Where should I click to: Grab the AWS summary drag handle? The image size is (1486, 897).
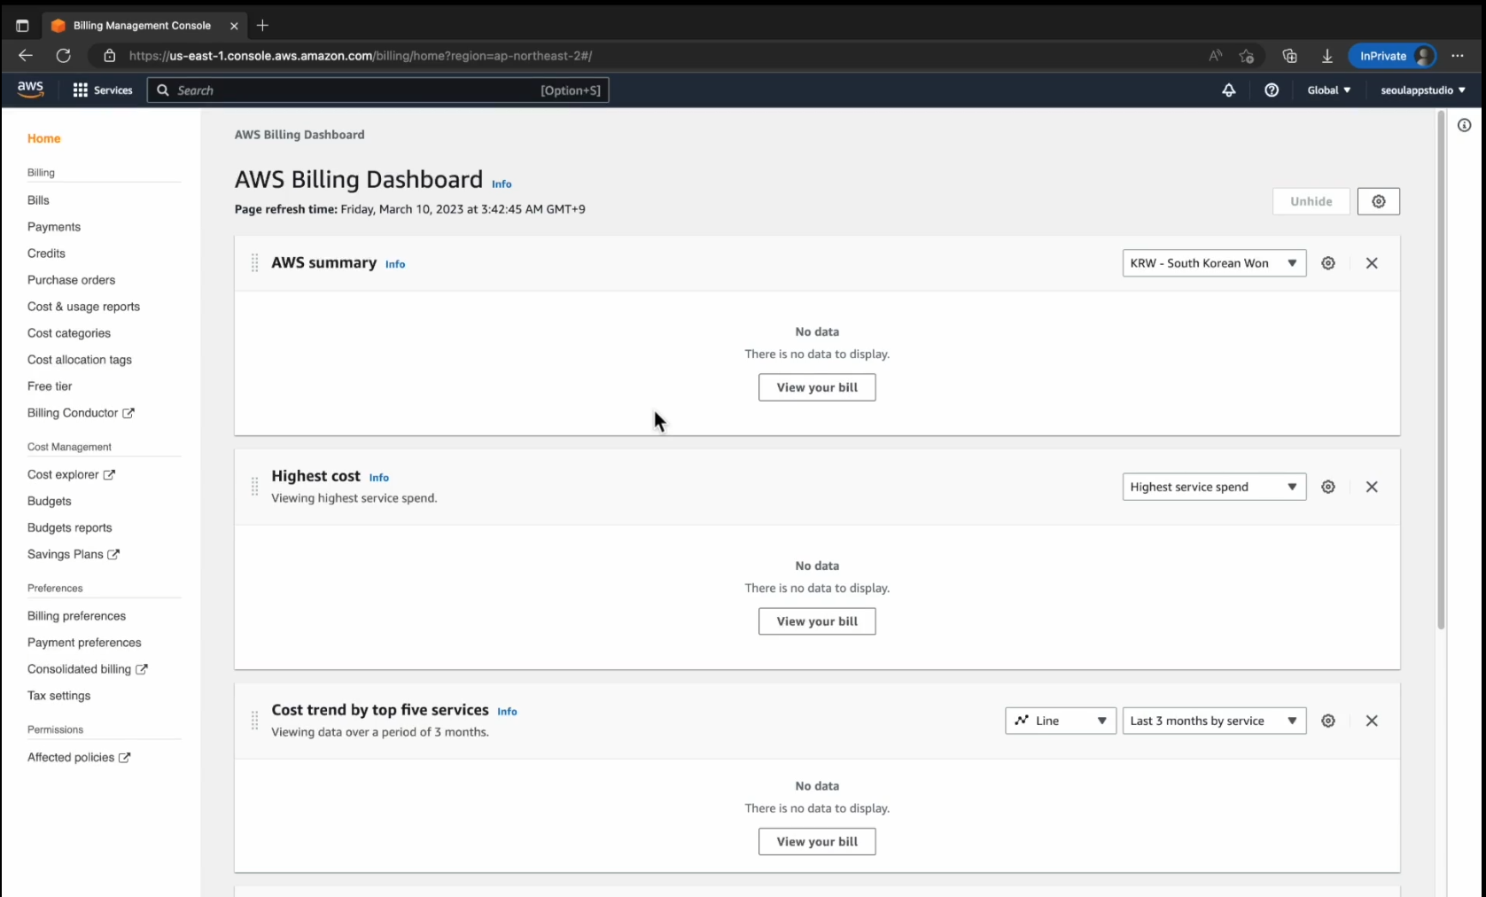[254, 263]
